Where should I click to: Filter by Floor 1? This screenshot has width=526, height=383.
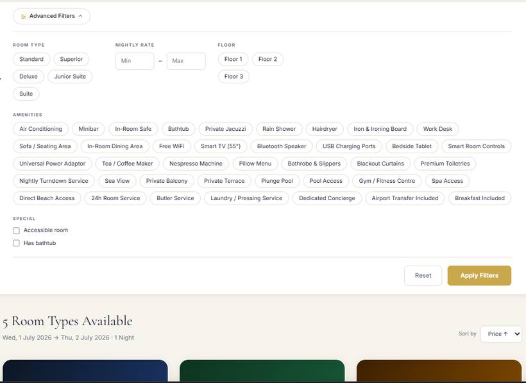[233, 60]
